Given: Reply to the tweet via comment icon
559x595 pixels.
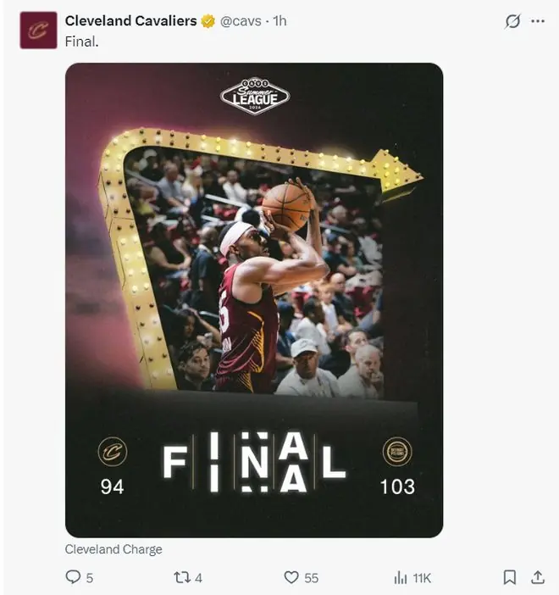Looking at the screenshot, I should coord(73,577).
